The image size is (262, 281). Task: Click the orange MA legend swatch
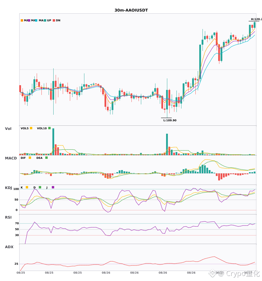click(22, 20)
